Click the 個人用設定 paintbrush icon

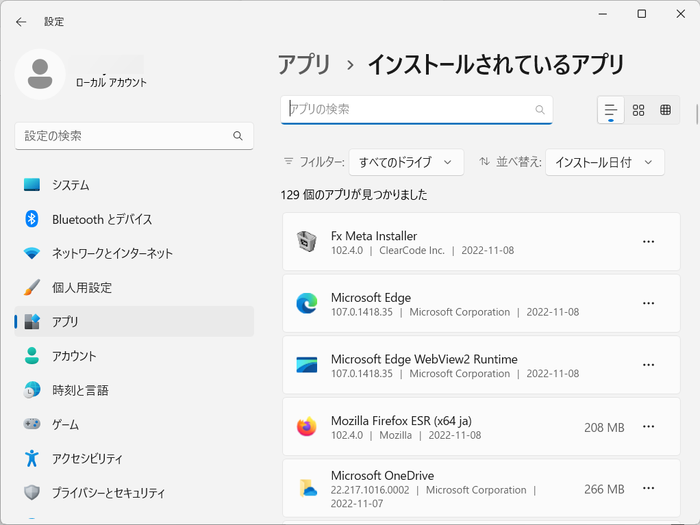point(32,287)
